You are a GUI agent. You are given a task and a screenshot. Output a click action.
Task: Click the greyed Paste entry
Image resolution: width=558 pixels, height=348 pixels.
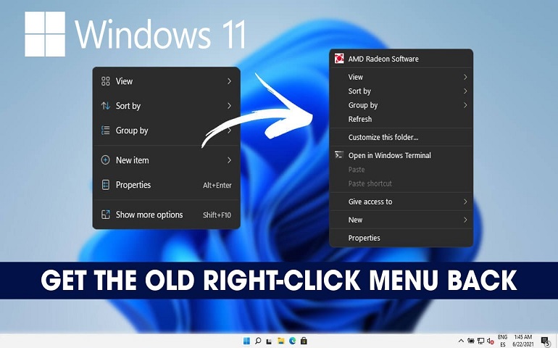click(401, 170)
